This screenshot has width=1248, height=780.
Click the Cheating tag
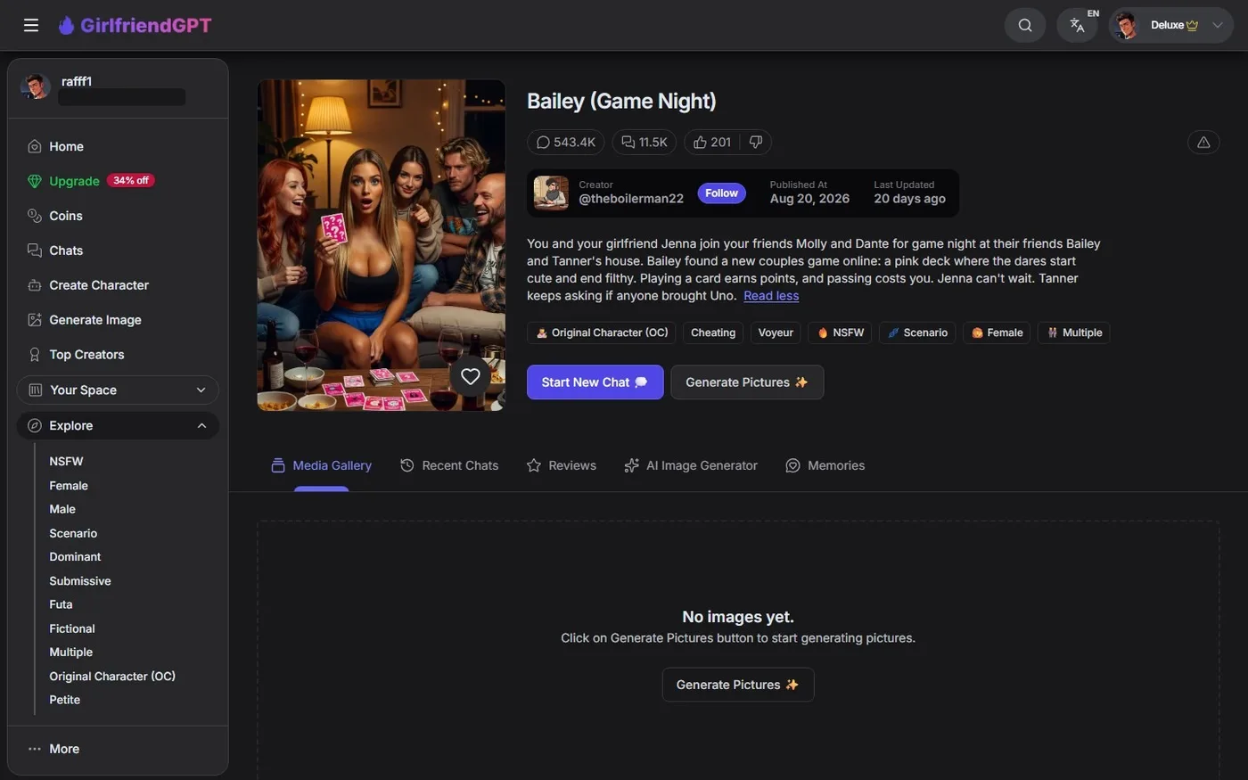713,333
